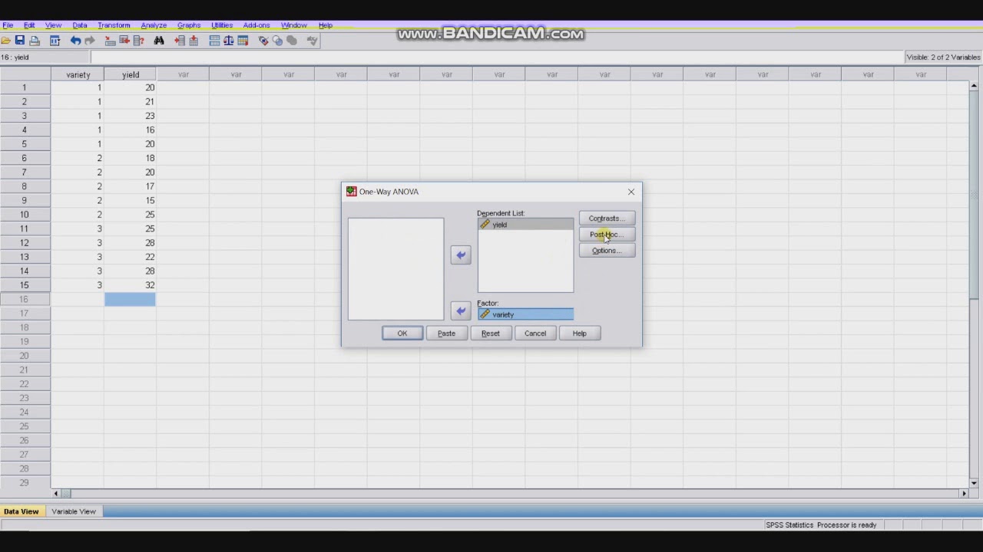Image resolution: width=983 pixels, height=552 pixels.
Task: Click the arrow button beside Factor box
Action: click(461, 310)
